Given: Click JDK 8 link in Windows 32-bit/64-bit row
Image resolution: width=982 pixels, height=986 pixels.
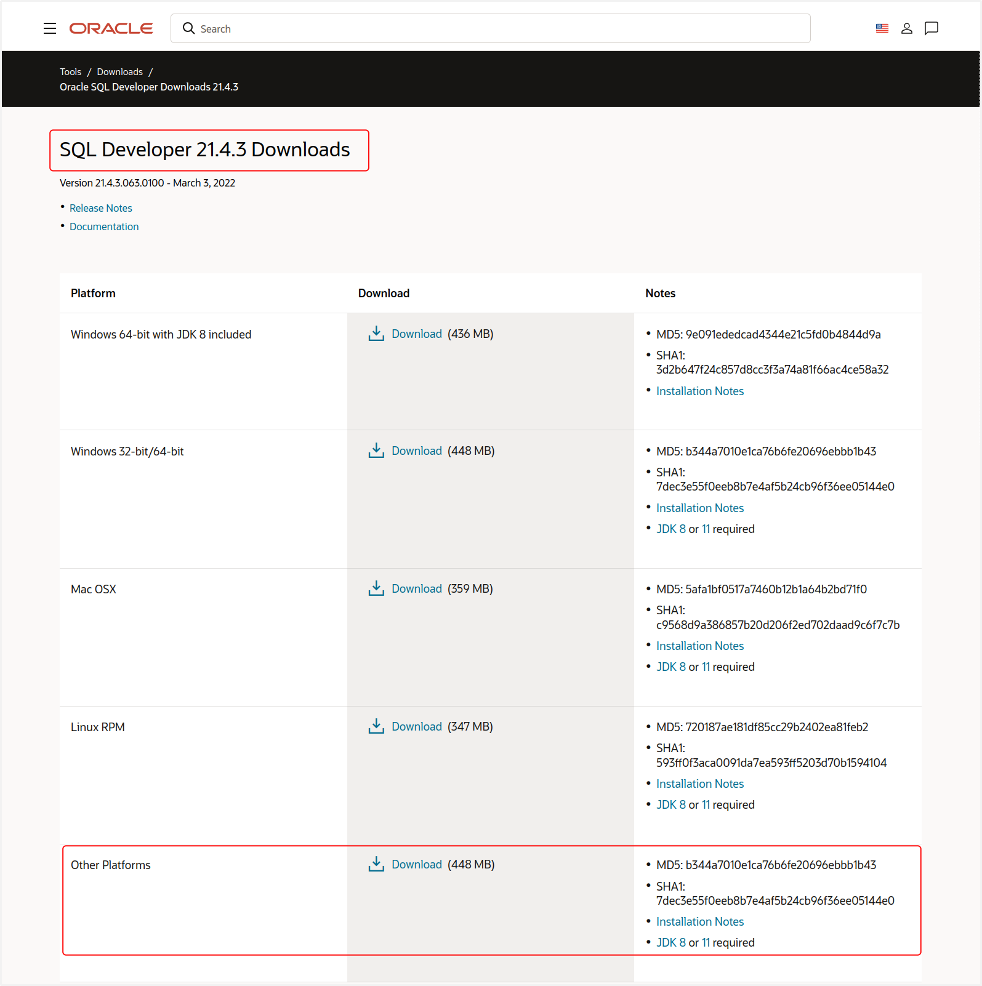Looking at the screenshot, I should click(671, 529).
